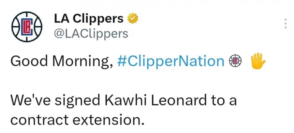
Task: Open the LA Clippers profile avatar
Action: (x=27, y=27)
